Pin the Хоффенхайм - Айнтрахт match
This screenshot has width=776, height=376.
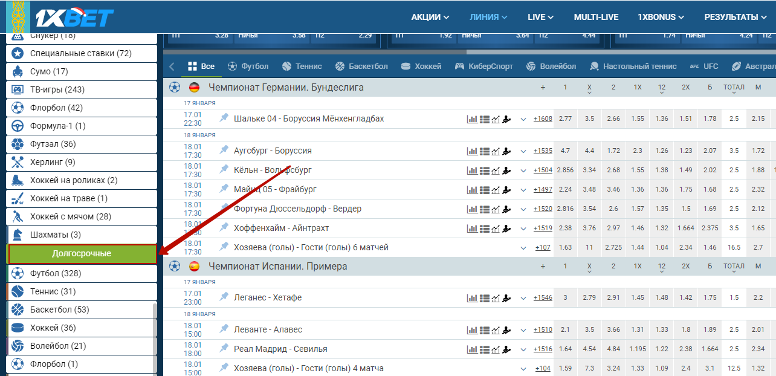pyautogui.click(x=224, y=227)
